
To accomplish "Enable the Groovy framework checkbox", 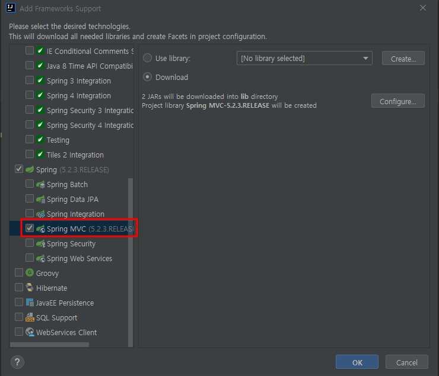I will click(19, 272).
